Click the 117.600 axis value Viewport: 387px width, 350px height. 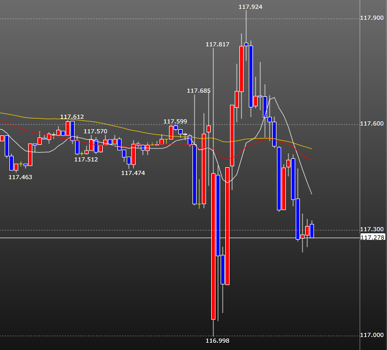click(372, 123)
